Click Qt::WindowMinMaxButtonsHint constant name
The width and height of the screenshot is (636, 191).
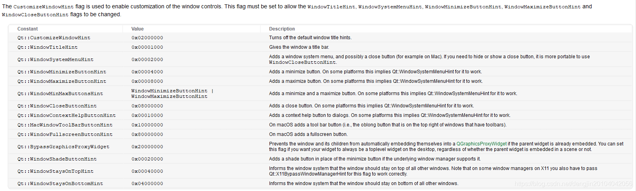60,94
